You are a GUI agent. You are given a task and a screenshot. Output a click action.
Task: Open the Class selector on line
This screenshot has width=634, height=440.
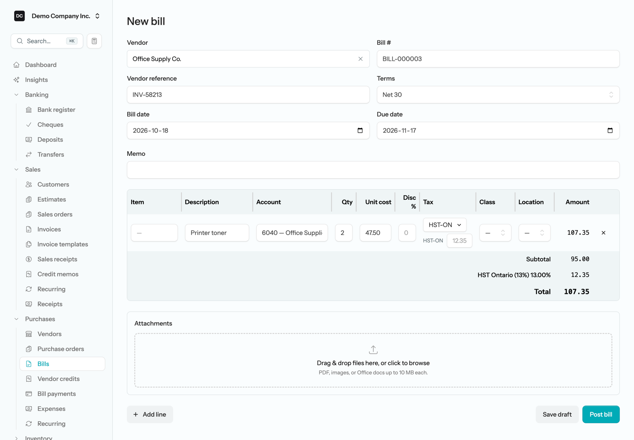point(495,233)
